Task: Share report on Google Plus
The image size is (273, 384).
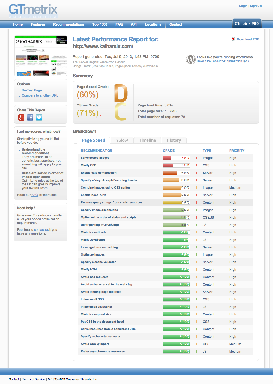Action: tap(21, 118)
